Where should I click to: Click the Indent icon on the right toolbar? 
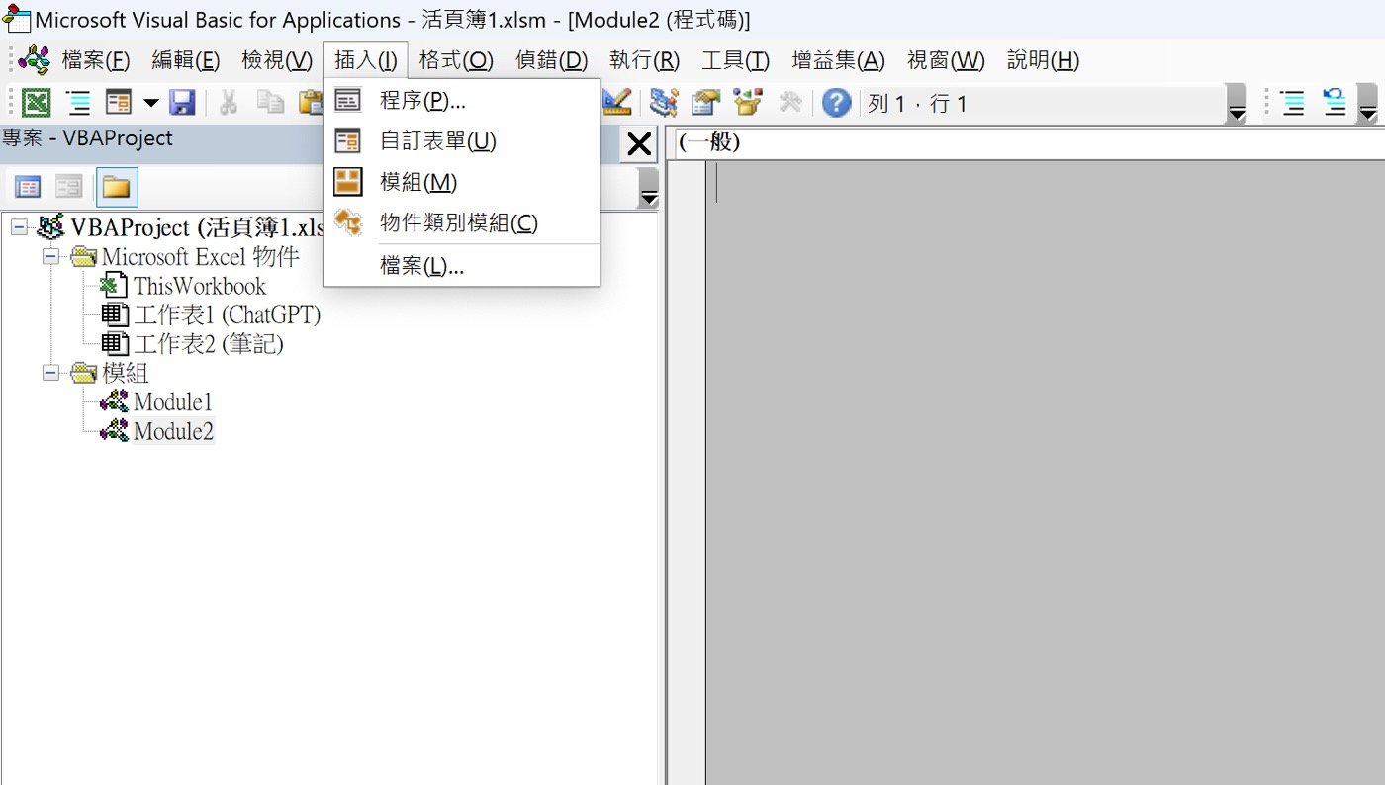coord(1292,103)
